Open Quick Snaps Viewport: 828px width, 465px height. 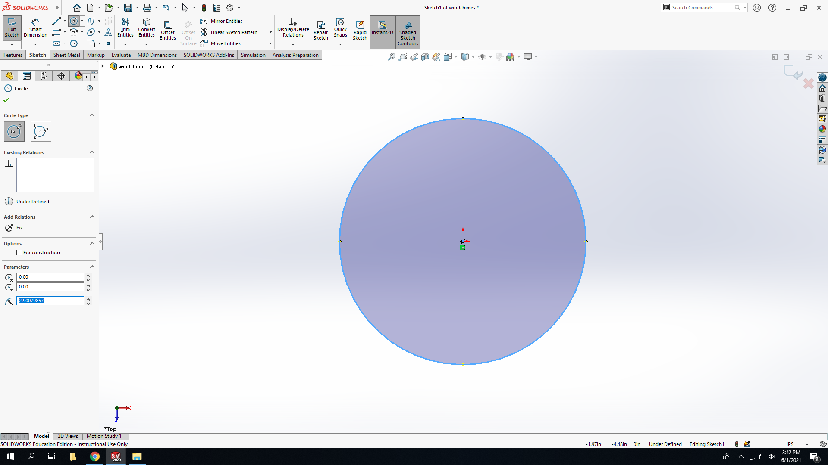coord(340,28)
